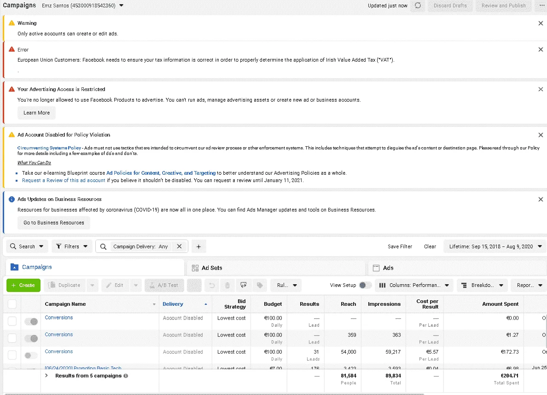Open the Filters dropdown
Viewport: 547px width, 395px height.
[x=72, y=246]
